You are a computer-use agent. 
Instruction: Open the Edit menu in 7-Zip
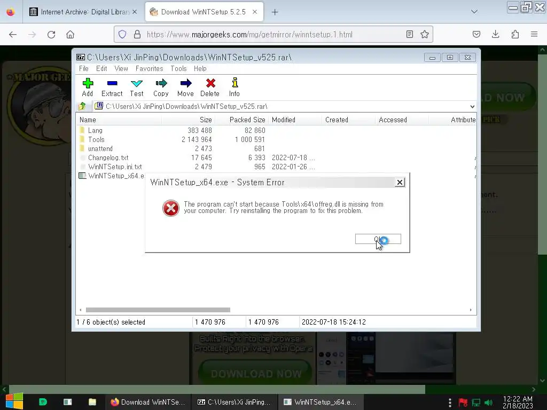click(x=101, y=68)
